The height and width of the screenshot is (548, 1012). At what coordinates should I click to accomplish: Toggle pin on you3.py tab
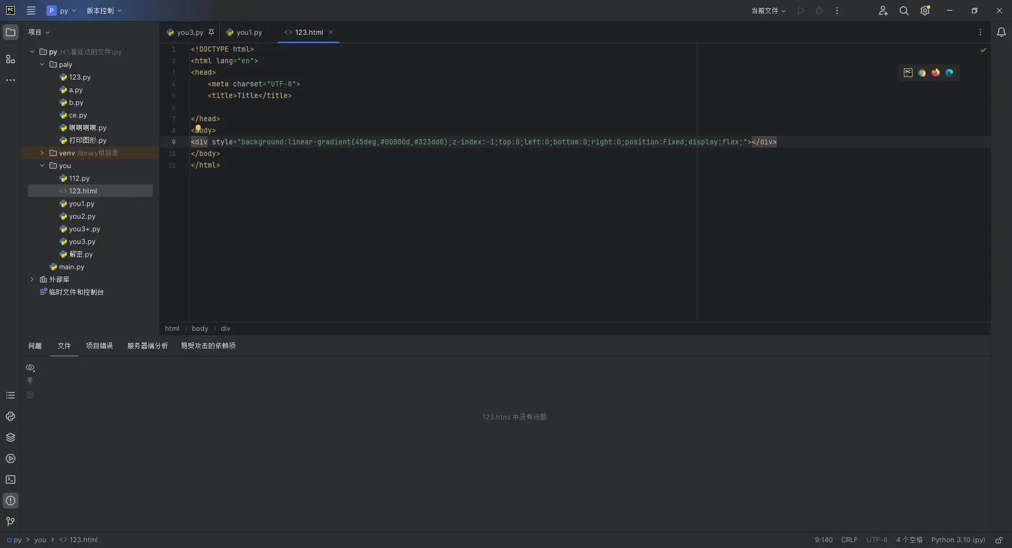pos(211,32)
